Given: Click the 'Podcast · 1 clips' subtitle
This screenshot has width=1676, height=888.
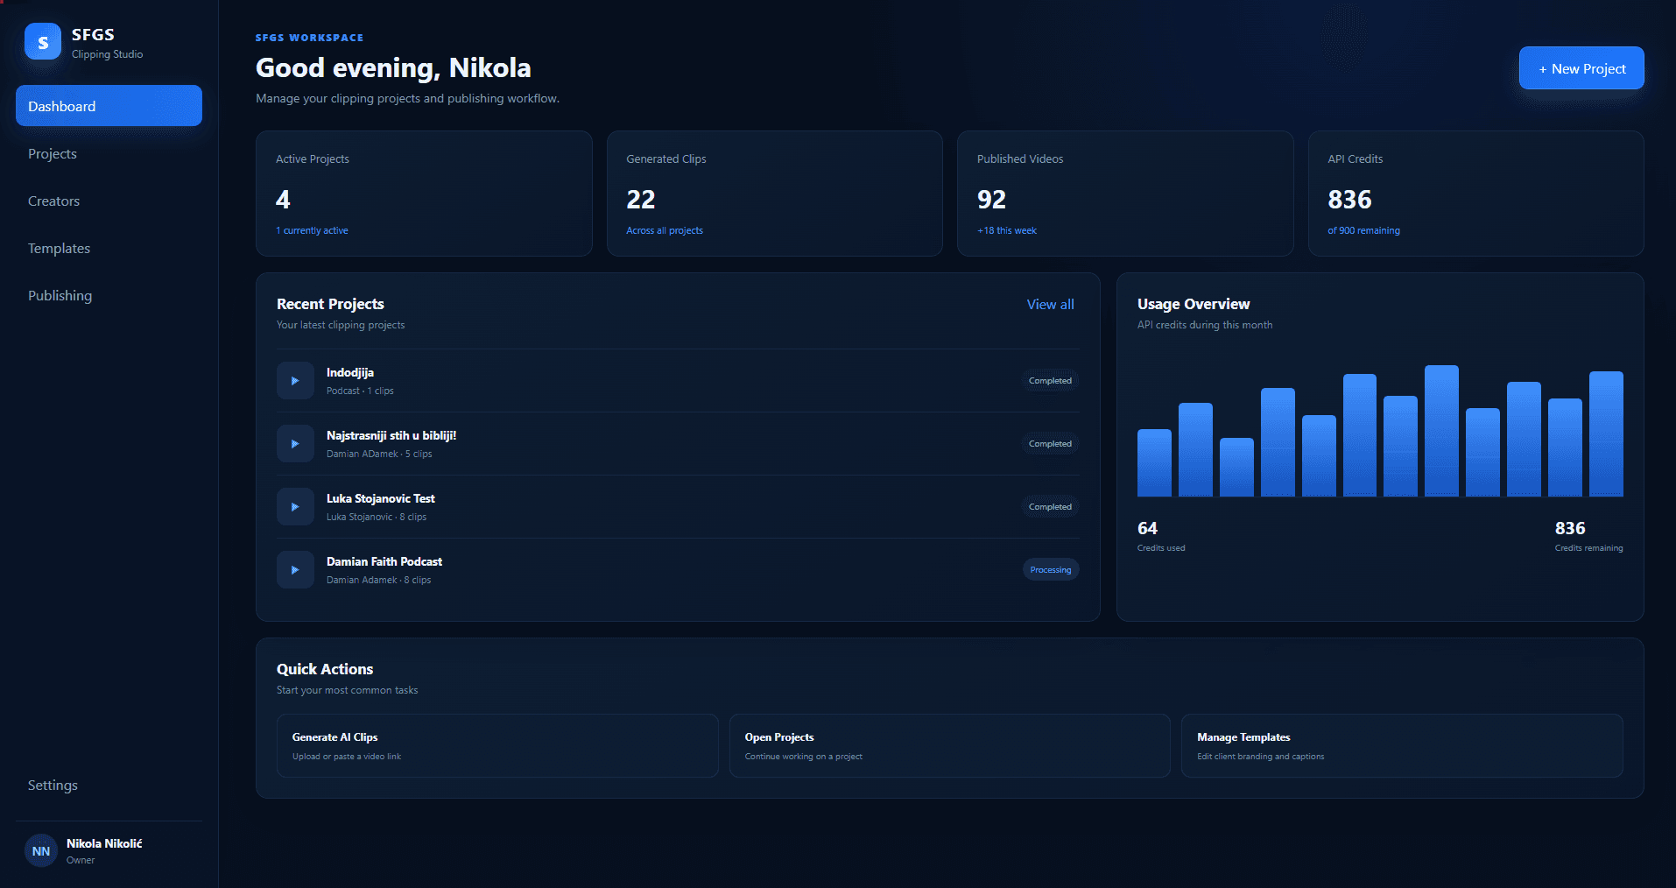Looking at the screenshot, I should tap(360, 391).
